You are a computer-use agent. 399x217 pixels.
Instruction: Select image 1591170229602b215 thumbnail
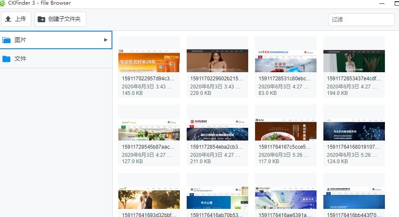point(217,61)
